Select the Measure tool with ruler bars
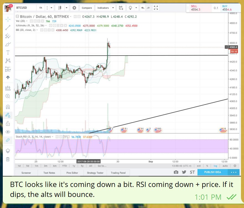Viewport: 244px width, 208px height. (8, 88)
